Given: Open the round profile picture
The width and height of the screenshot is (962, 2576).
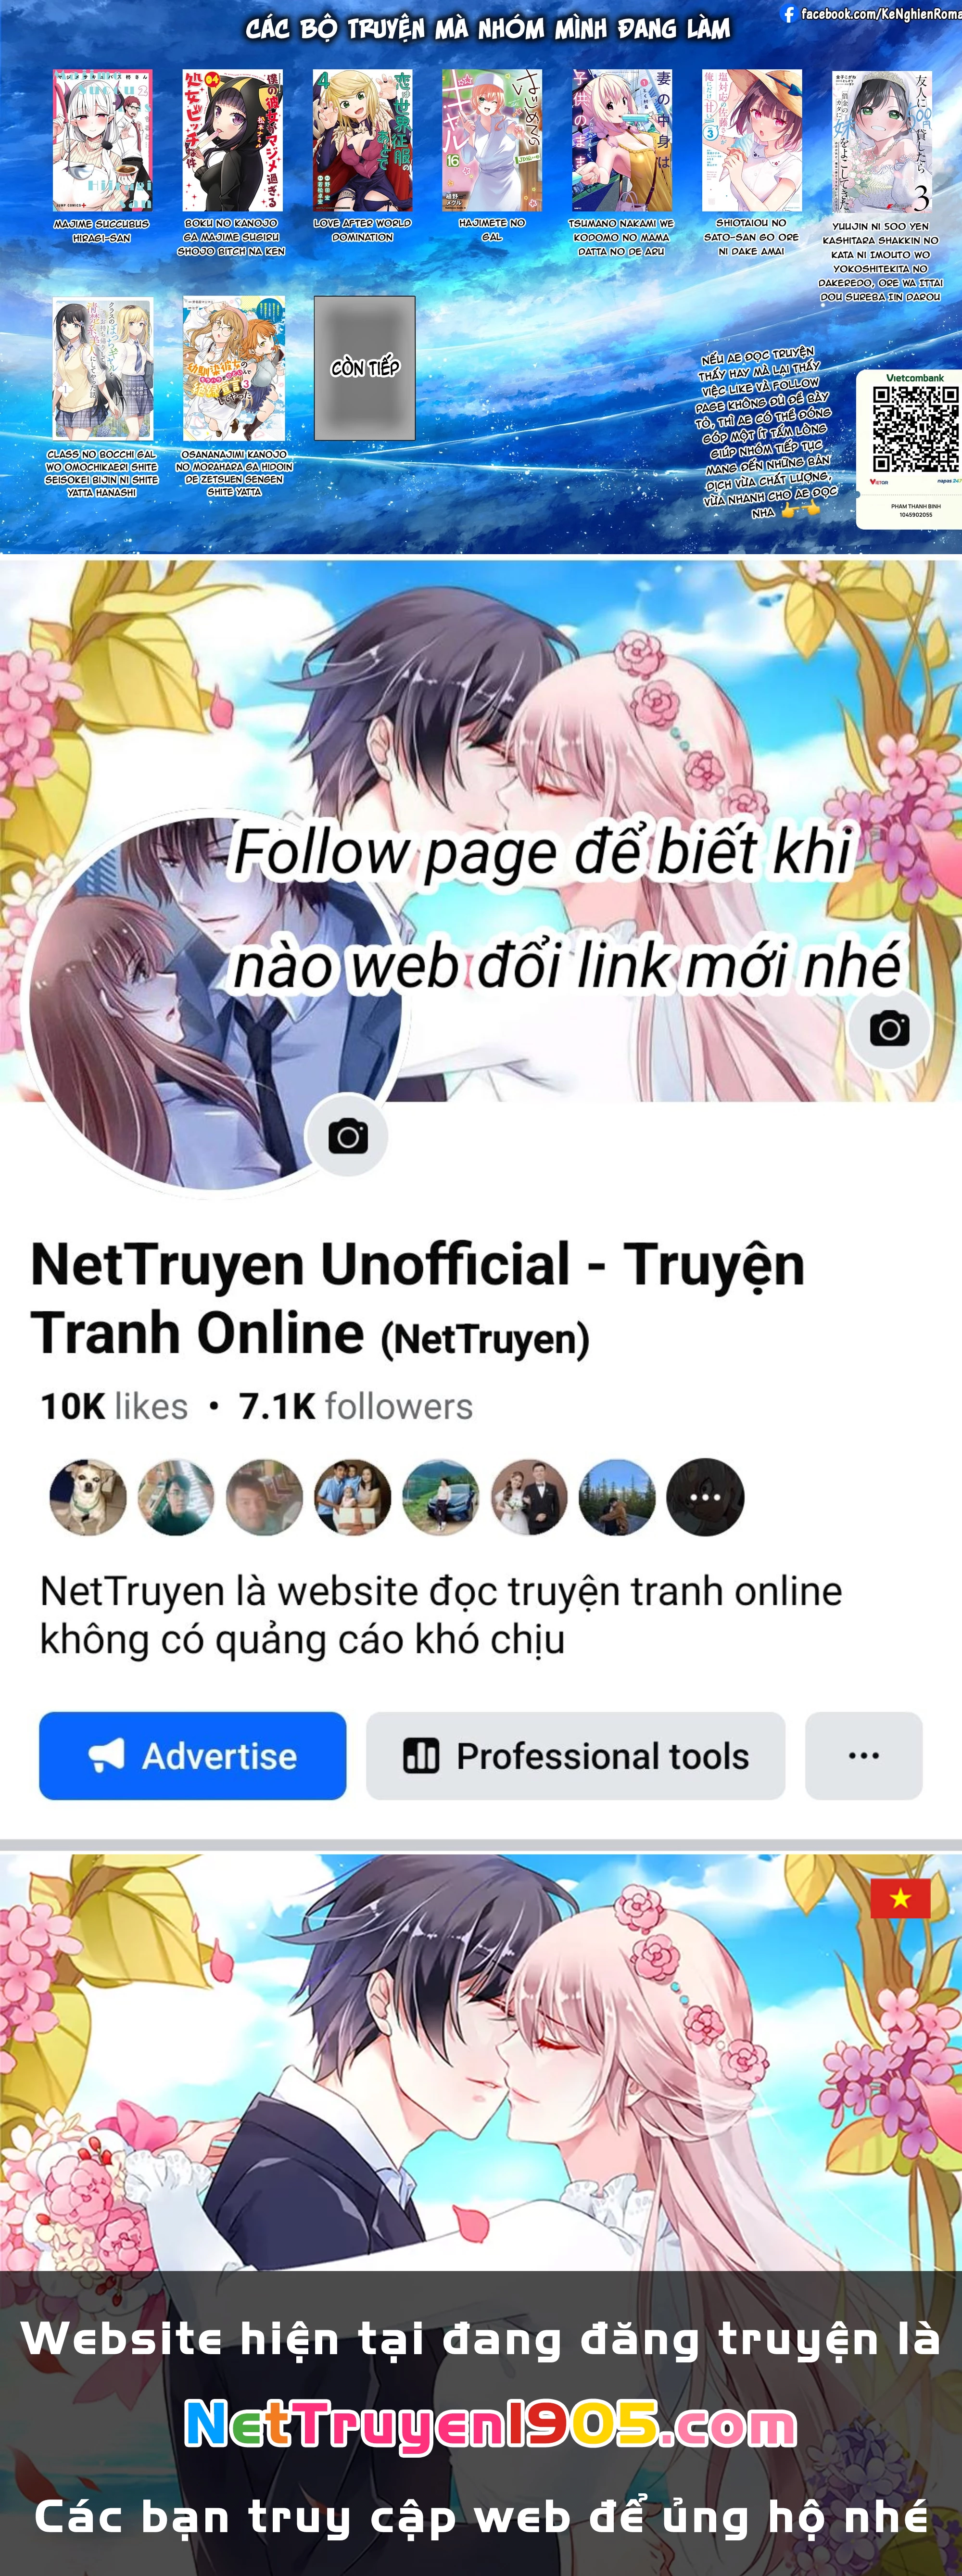Looking at the screenshot, I should click(x=215, y=1003).
